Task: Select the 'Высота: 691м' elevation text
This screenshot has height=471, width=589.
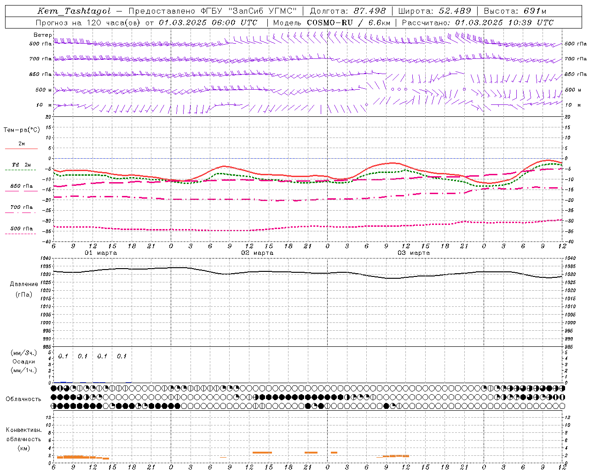Action: 515,11
